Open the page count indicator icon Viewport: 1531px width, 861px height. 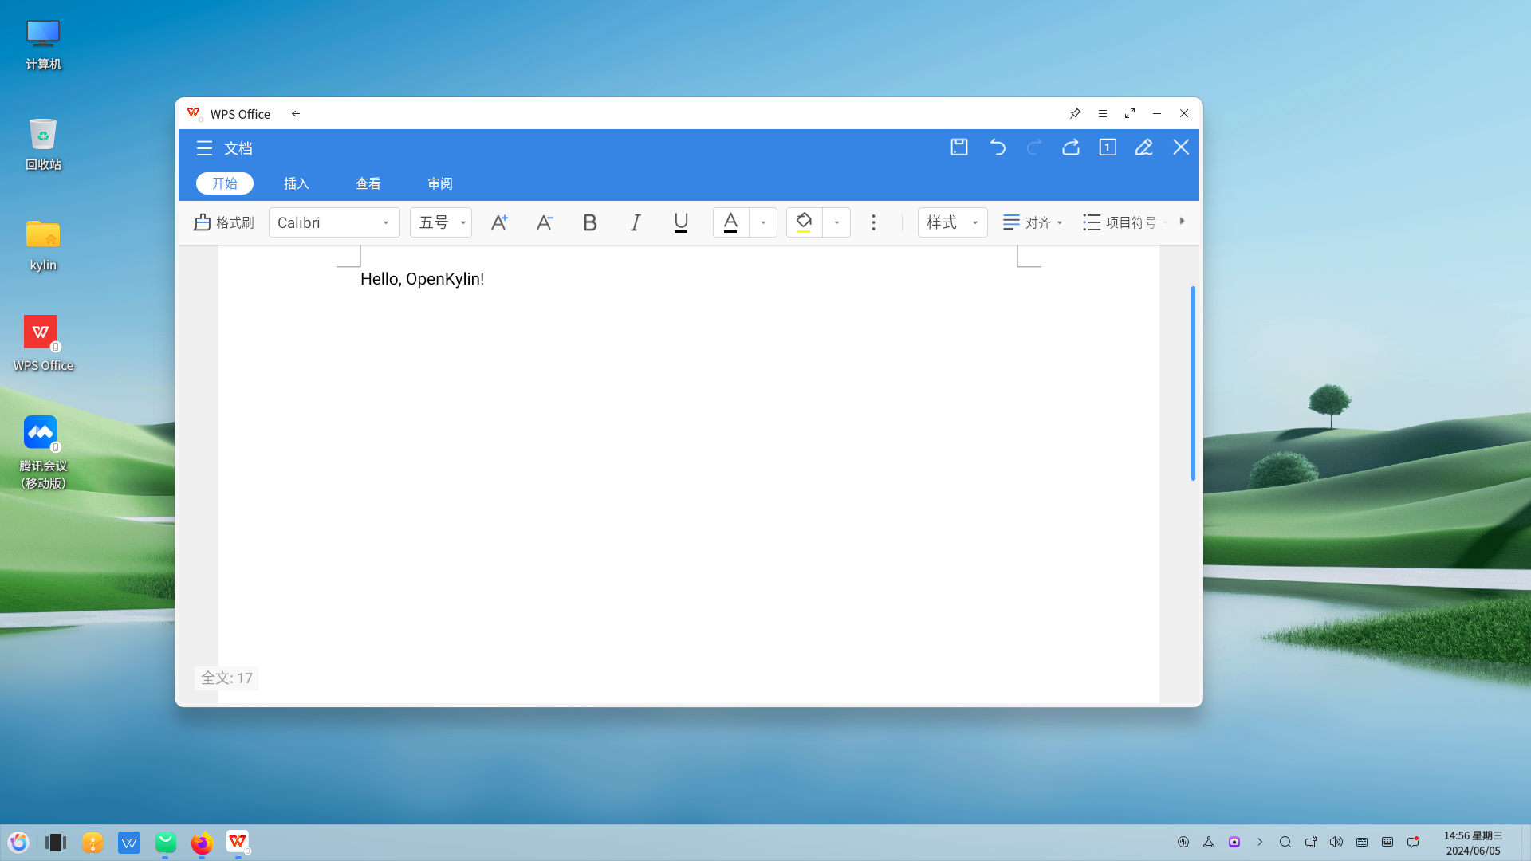(x=1108, y=147)
